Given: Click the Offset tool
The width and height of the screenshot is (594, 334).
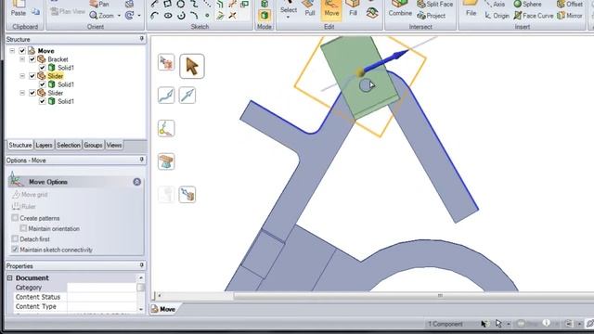Looking at the screenshot, I should (x=570, y=4).
